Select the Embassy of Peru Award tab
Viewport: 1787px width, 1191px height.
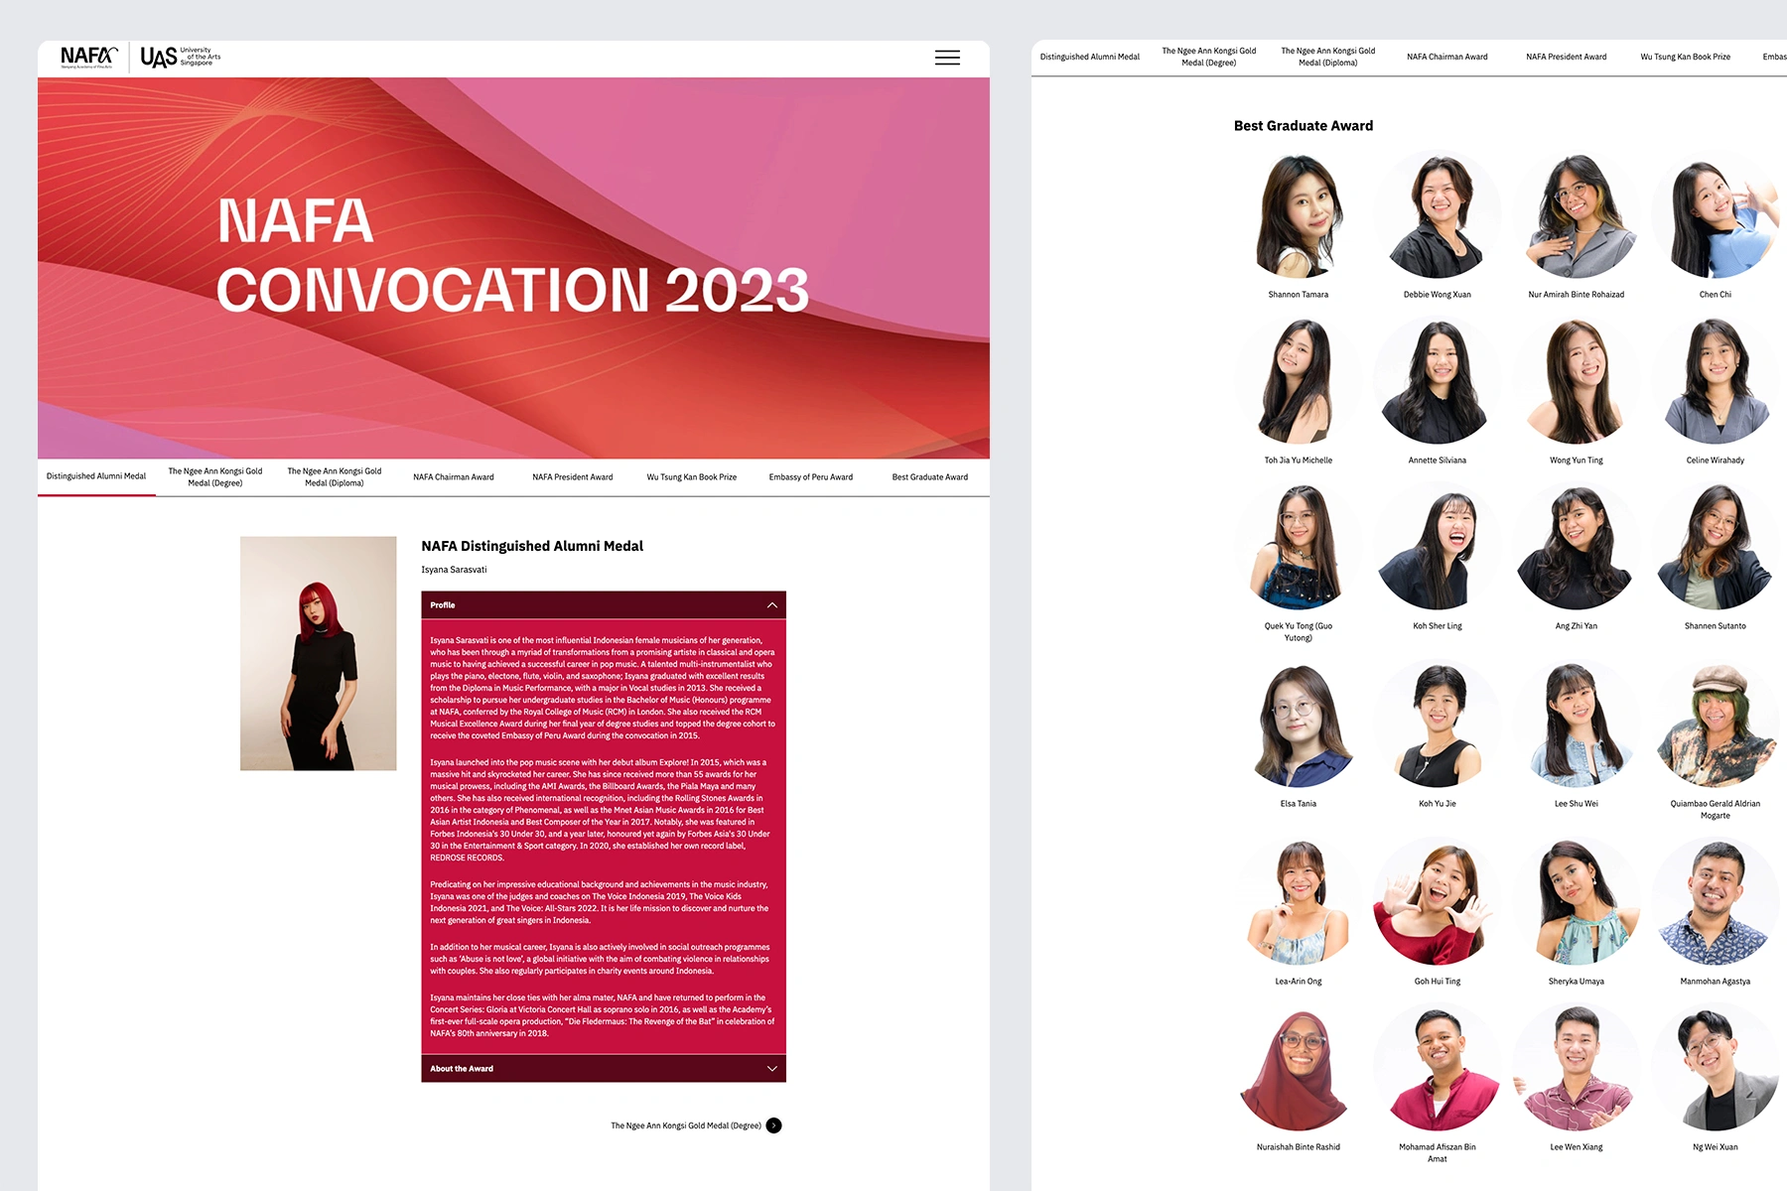(811, 477)
